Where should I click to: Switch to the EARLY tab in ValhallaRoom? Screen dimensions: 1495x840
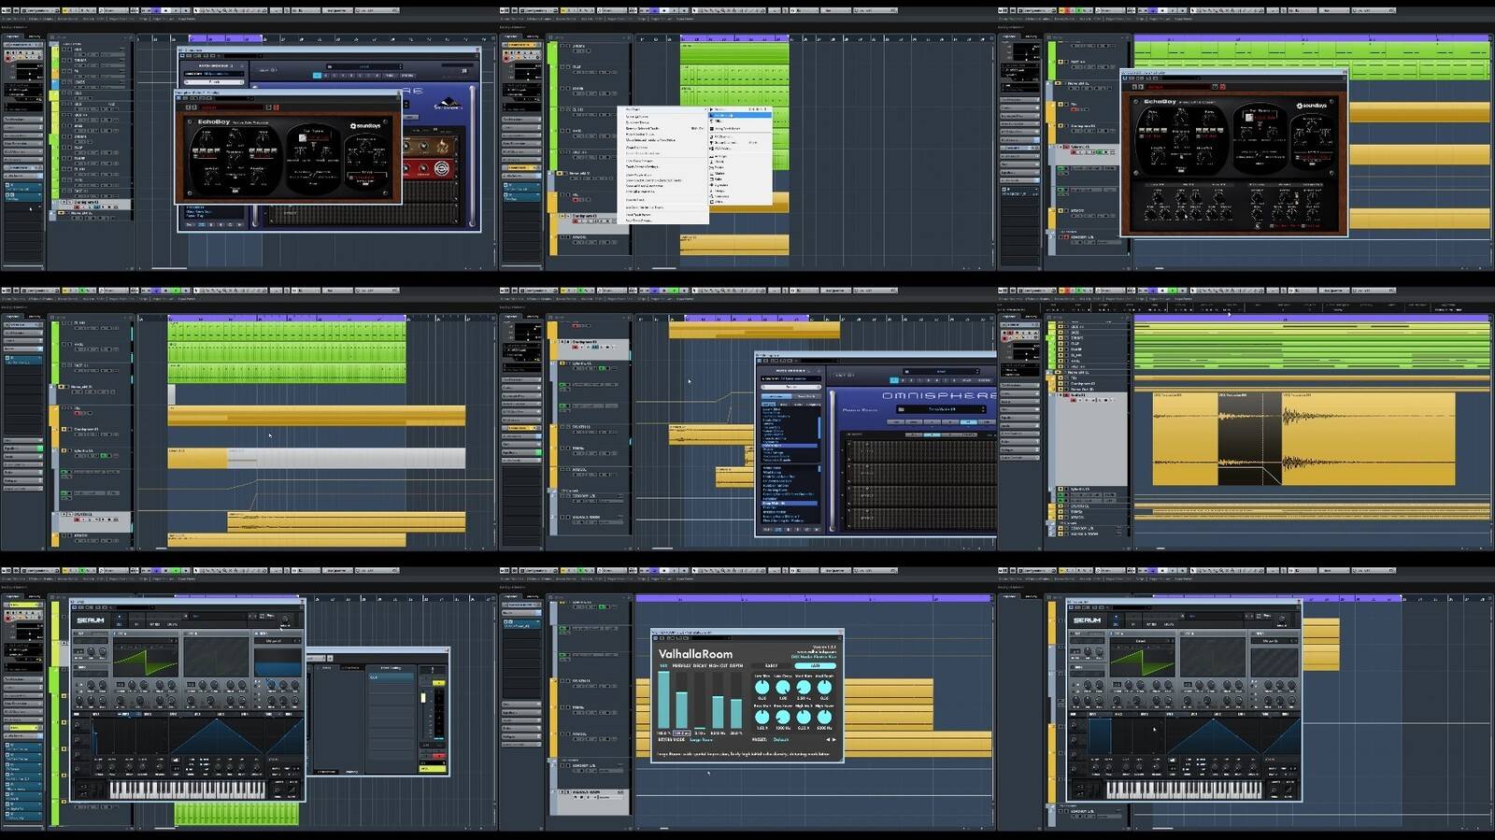[772, 666]
